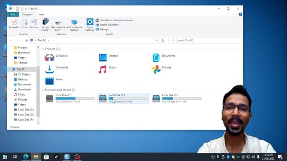Open the Documents folder in main pane
287x161 pixels.
[x=164, y=58]
